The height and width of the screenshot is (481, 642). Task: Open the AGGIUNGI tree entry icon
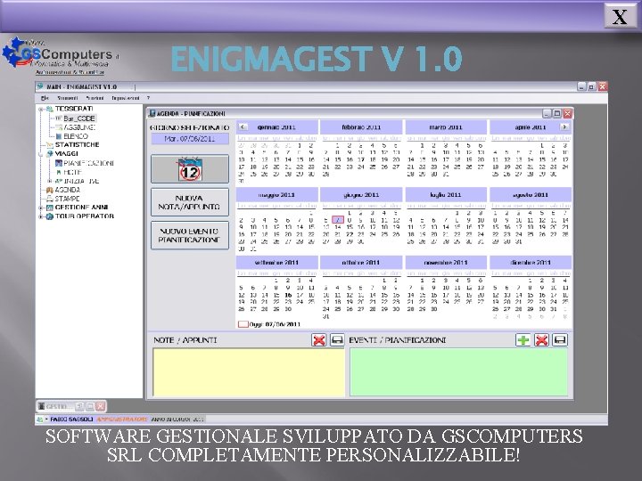(59, 127)
